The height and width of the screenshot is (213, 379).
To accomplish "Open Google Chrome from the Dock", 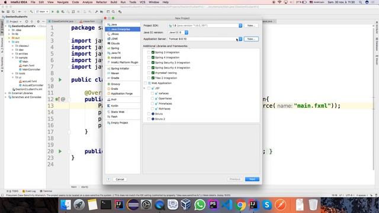I will [x=240, y=205].
